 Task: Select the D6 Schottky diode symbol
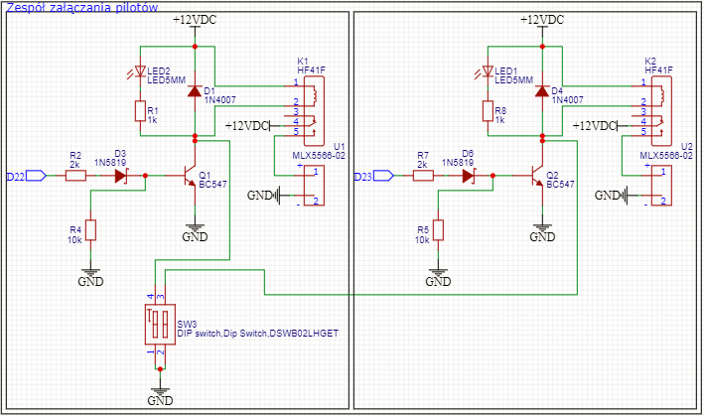[469, 176]
